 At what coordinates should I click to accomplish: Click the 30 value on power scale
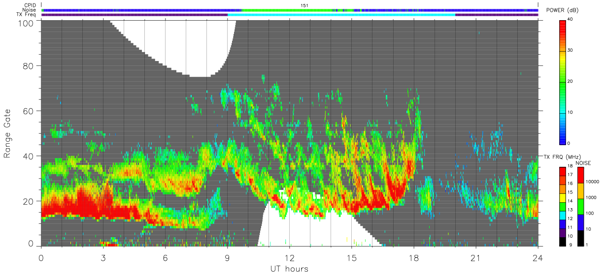click(x=571, y=50)
